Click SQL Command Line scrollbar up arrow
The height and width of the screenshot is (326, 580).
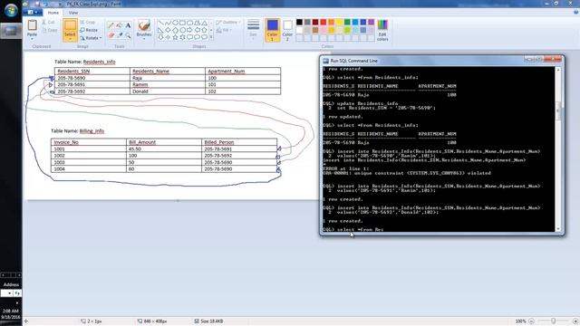click(558, 70)
